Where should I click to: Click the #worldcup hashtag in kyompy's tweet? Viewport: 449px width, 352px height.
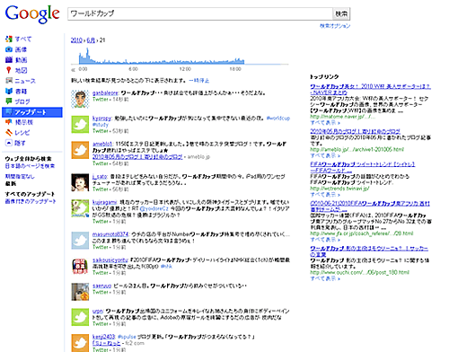(x=278, y=119)
